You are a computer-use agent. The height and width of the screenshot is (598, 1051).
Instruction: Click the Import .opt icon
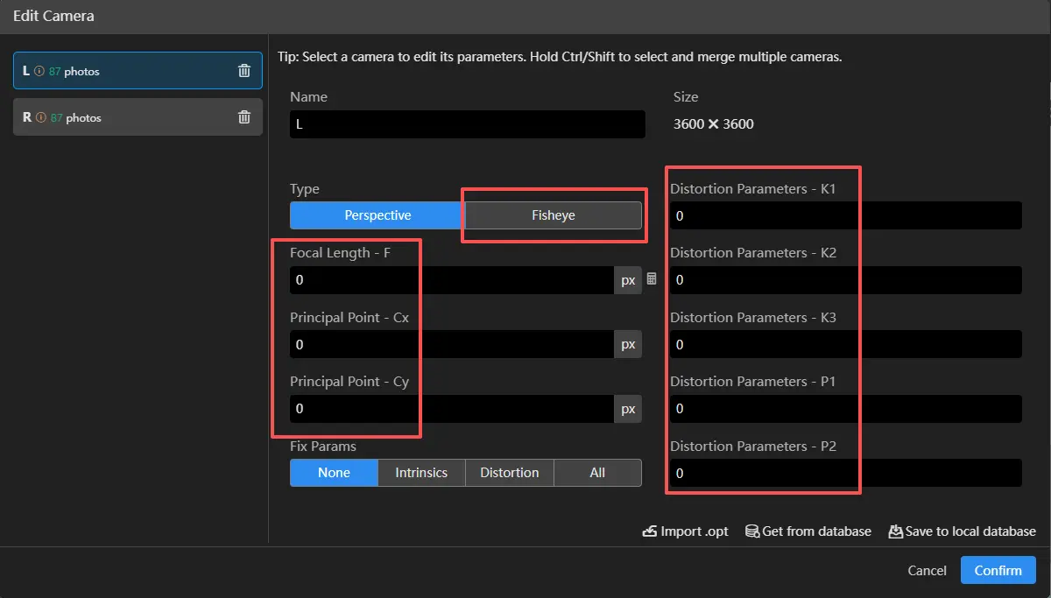coord(650,531)
